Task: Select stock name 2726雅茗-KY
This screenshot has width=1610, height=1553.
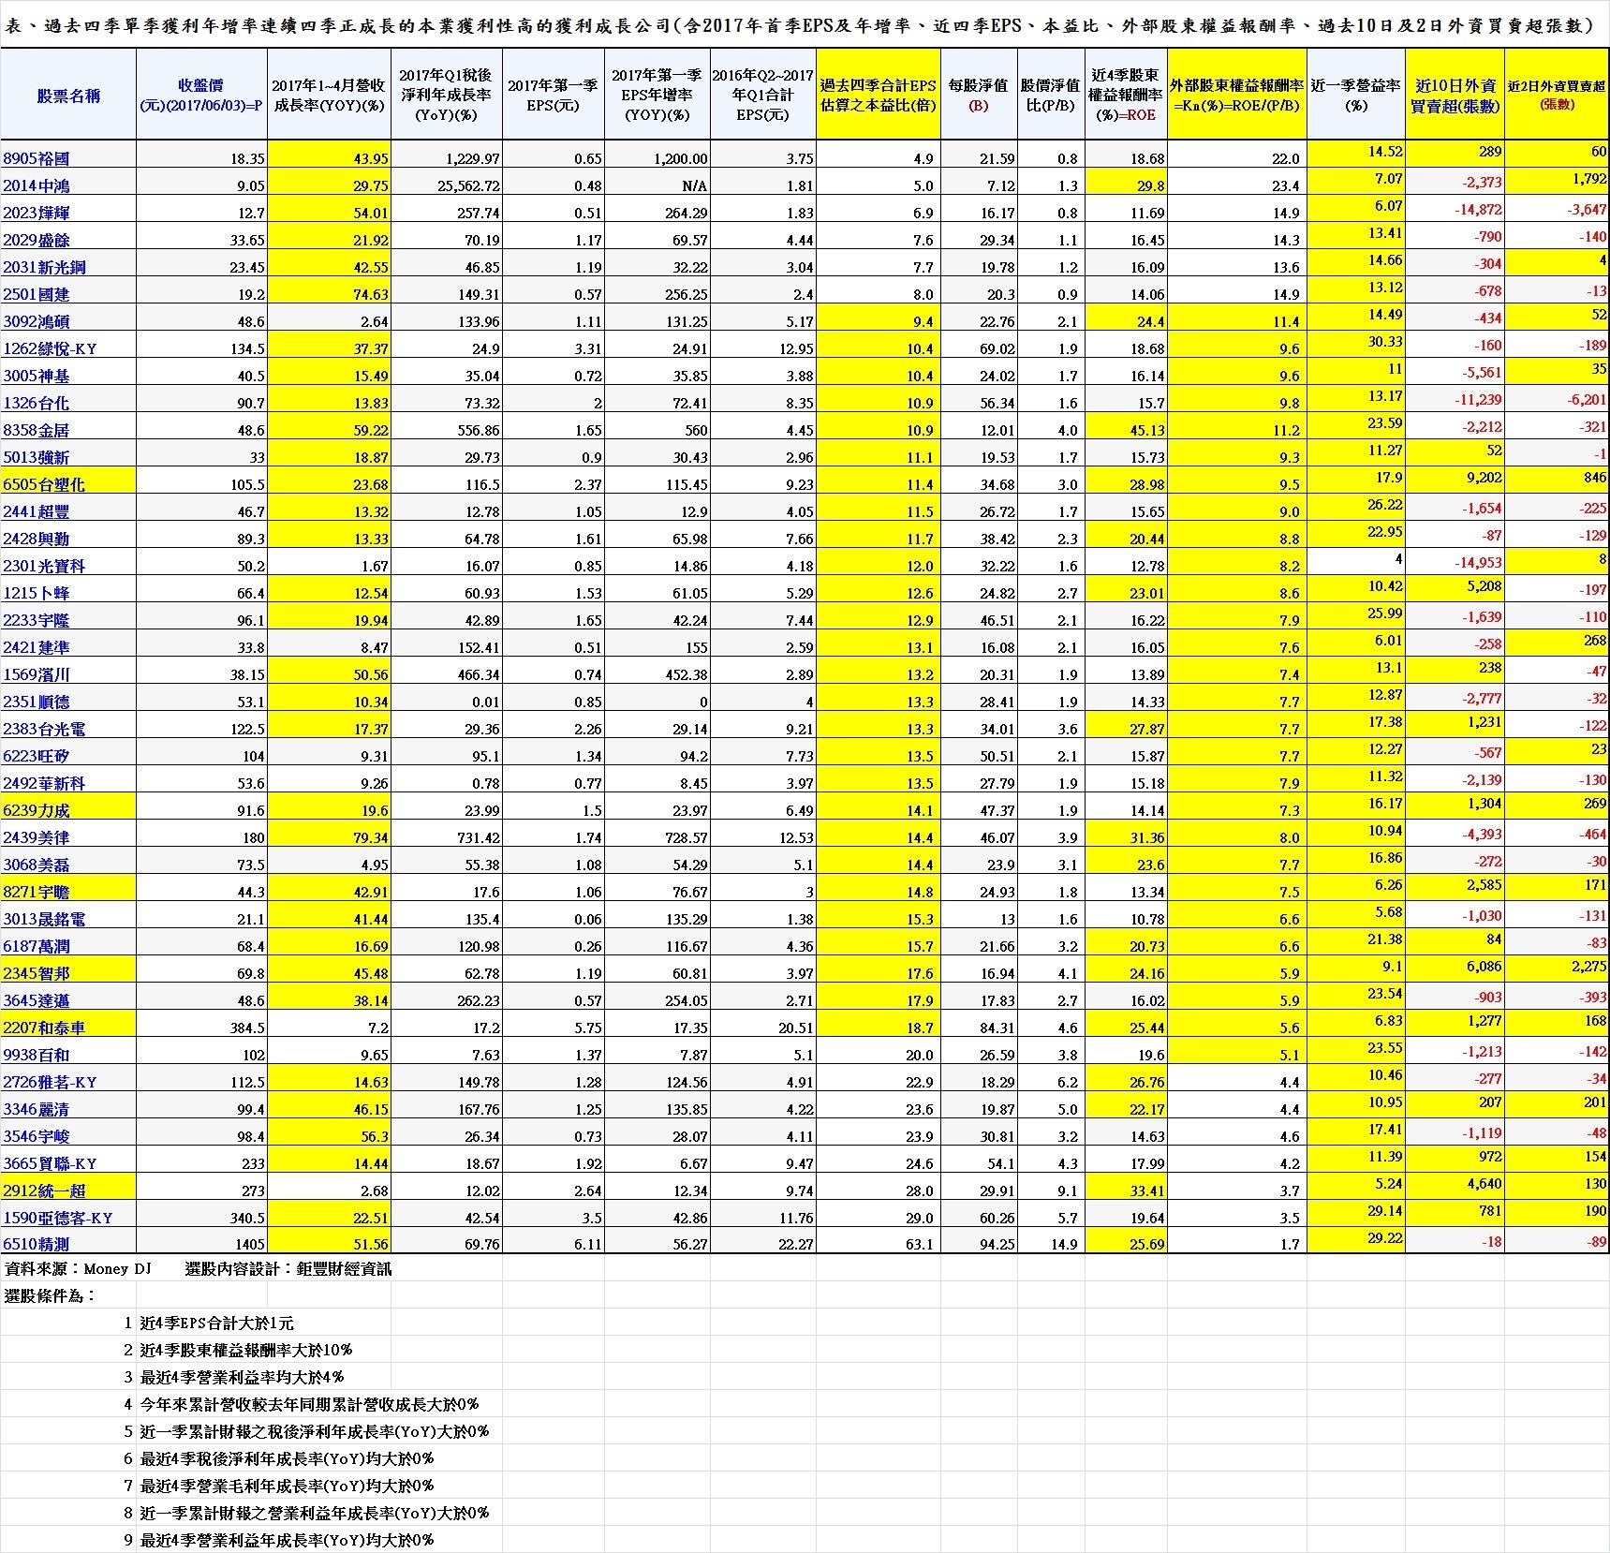Action: pos(50,1082)
